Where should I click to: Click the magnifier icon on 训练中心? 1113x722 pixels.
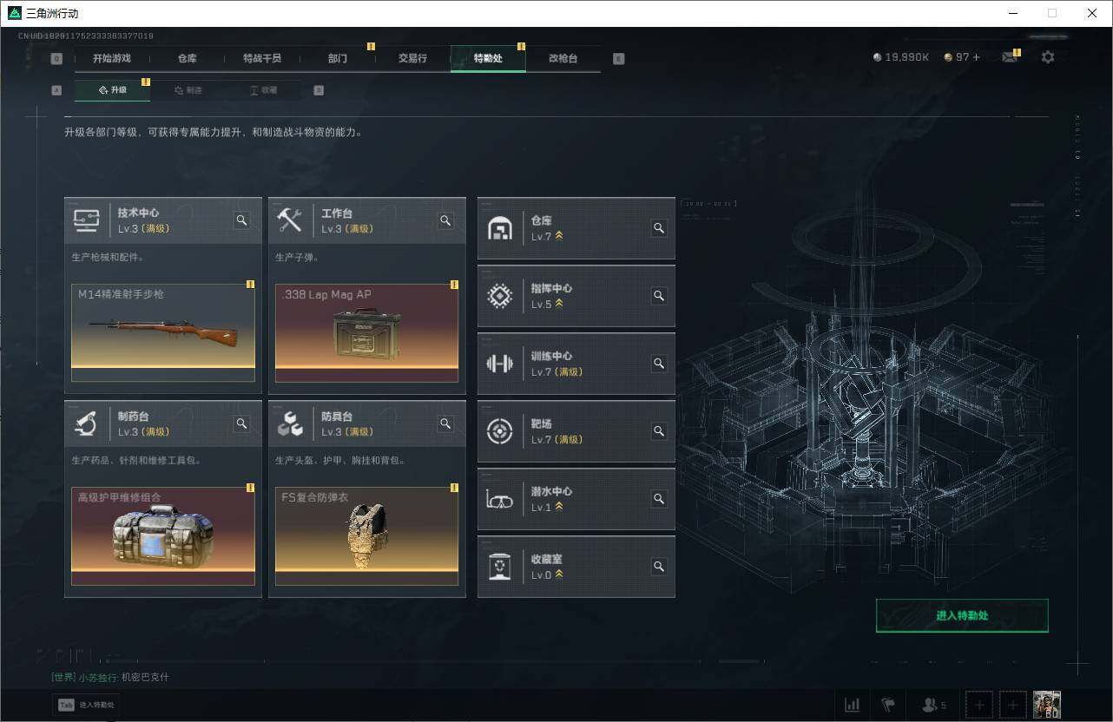click(x=658, y=364)
